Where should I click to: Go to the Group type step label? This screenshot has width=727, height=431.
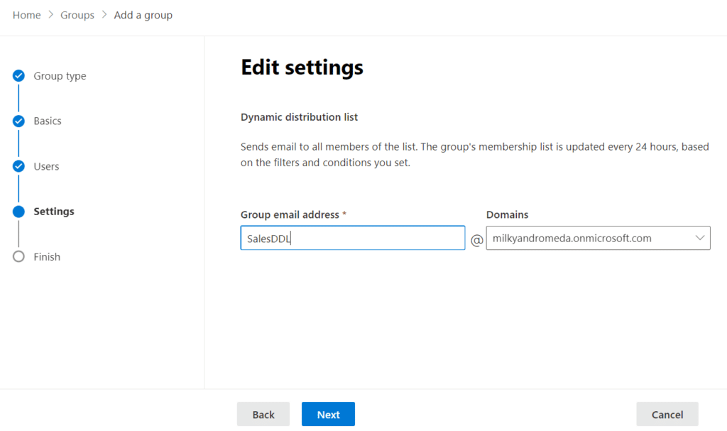pyautogui.click(x=60, y=76)
